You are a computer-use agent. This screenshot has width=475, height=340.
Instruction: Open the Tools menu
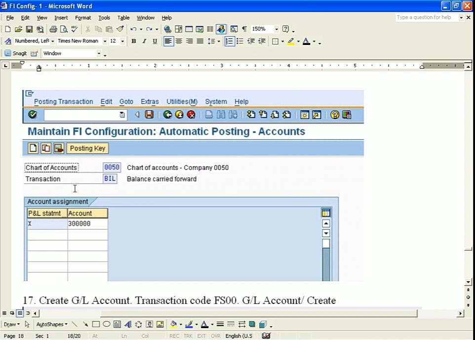[x=104, y=18]
